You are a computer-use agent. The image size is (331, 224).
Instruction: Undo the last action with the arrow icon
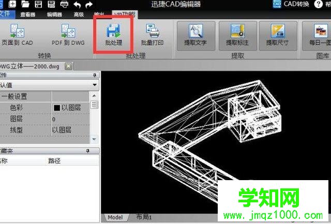click(77, 5)
